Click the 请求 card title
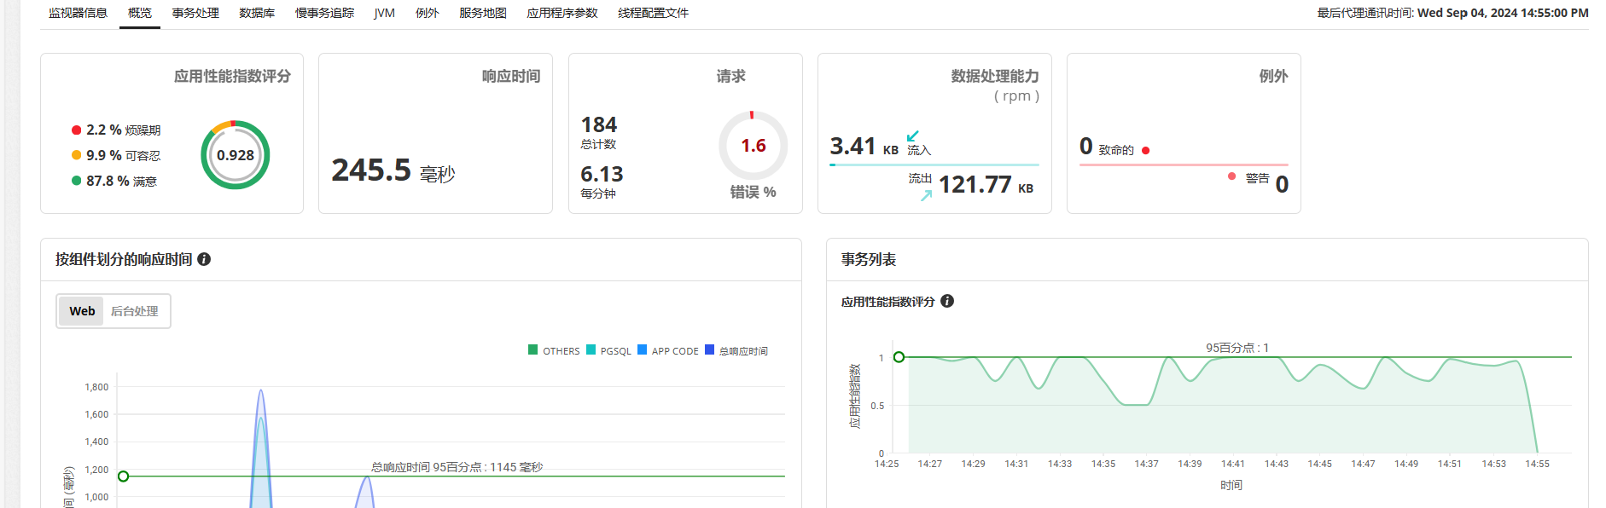Screen dimensions: 1606x508 click(x=730, y=76)
